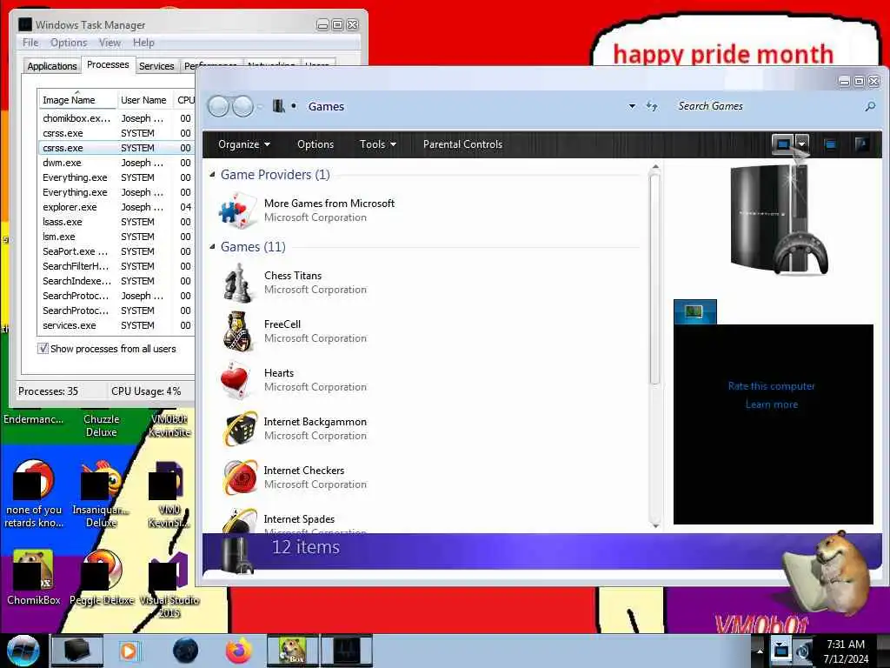Click the Games breadcrumb in address bar
Viewport: 890px width, 668px height.
(326, 106)
